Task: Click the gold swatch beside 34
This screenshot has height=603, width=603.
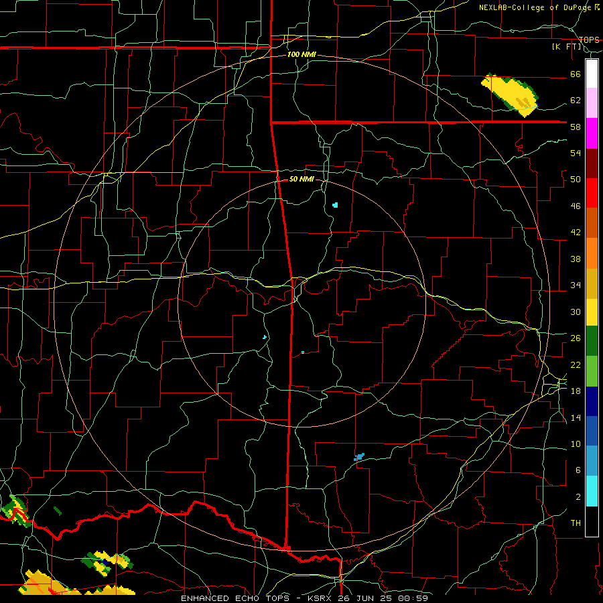Action: (x=592, y=283)
